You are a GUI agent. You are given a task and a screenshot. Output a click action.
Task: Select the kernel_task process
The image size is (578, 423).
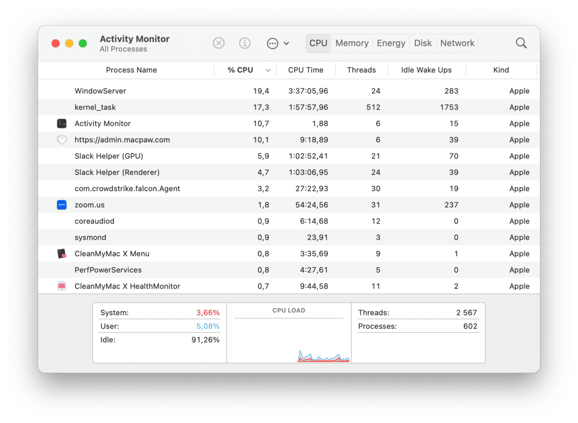coord(95,107)
